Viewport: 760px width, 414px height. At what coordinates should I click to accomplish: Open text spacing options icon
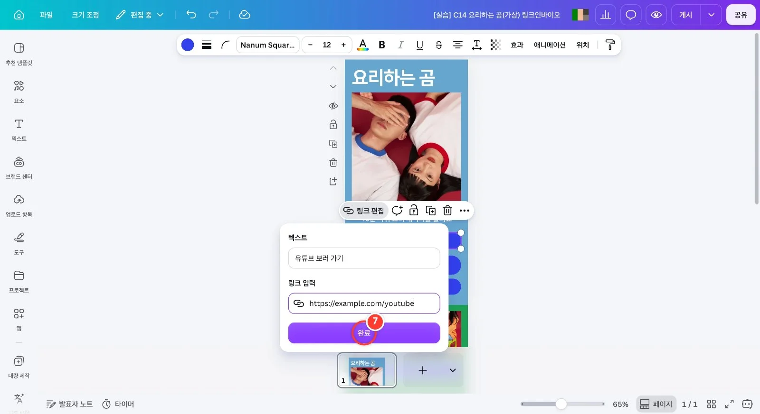click(x=477, y=45)
